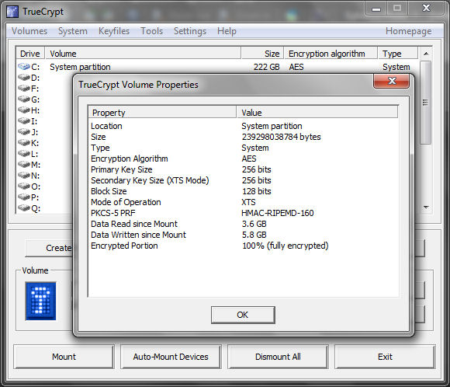
Task: Select drive O: icon in list
Action: tap(24, 187)
